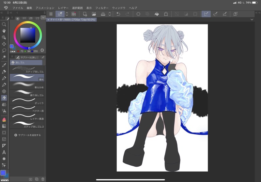
Task: Open the アニメーション menu
Action: (x=45, y=8)
